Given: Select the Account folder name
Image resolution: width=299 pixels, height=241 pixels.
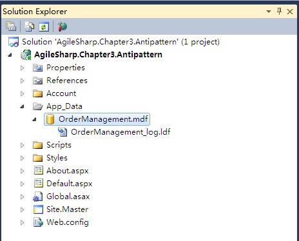Looking at the screenshot, I should [x=61, y=93].
